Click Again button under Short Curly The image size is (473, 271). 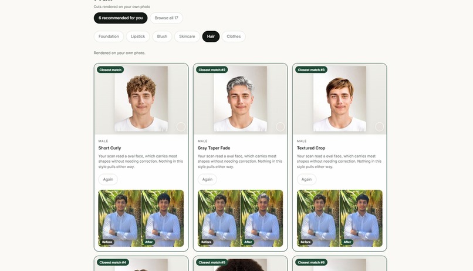(x=108, y=179)
